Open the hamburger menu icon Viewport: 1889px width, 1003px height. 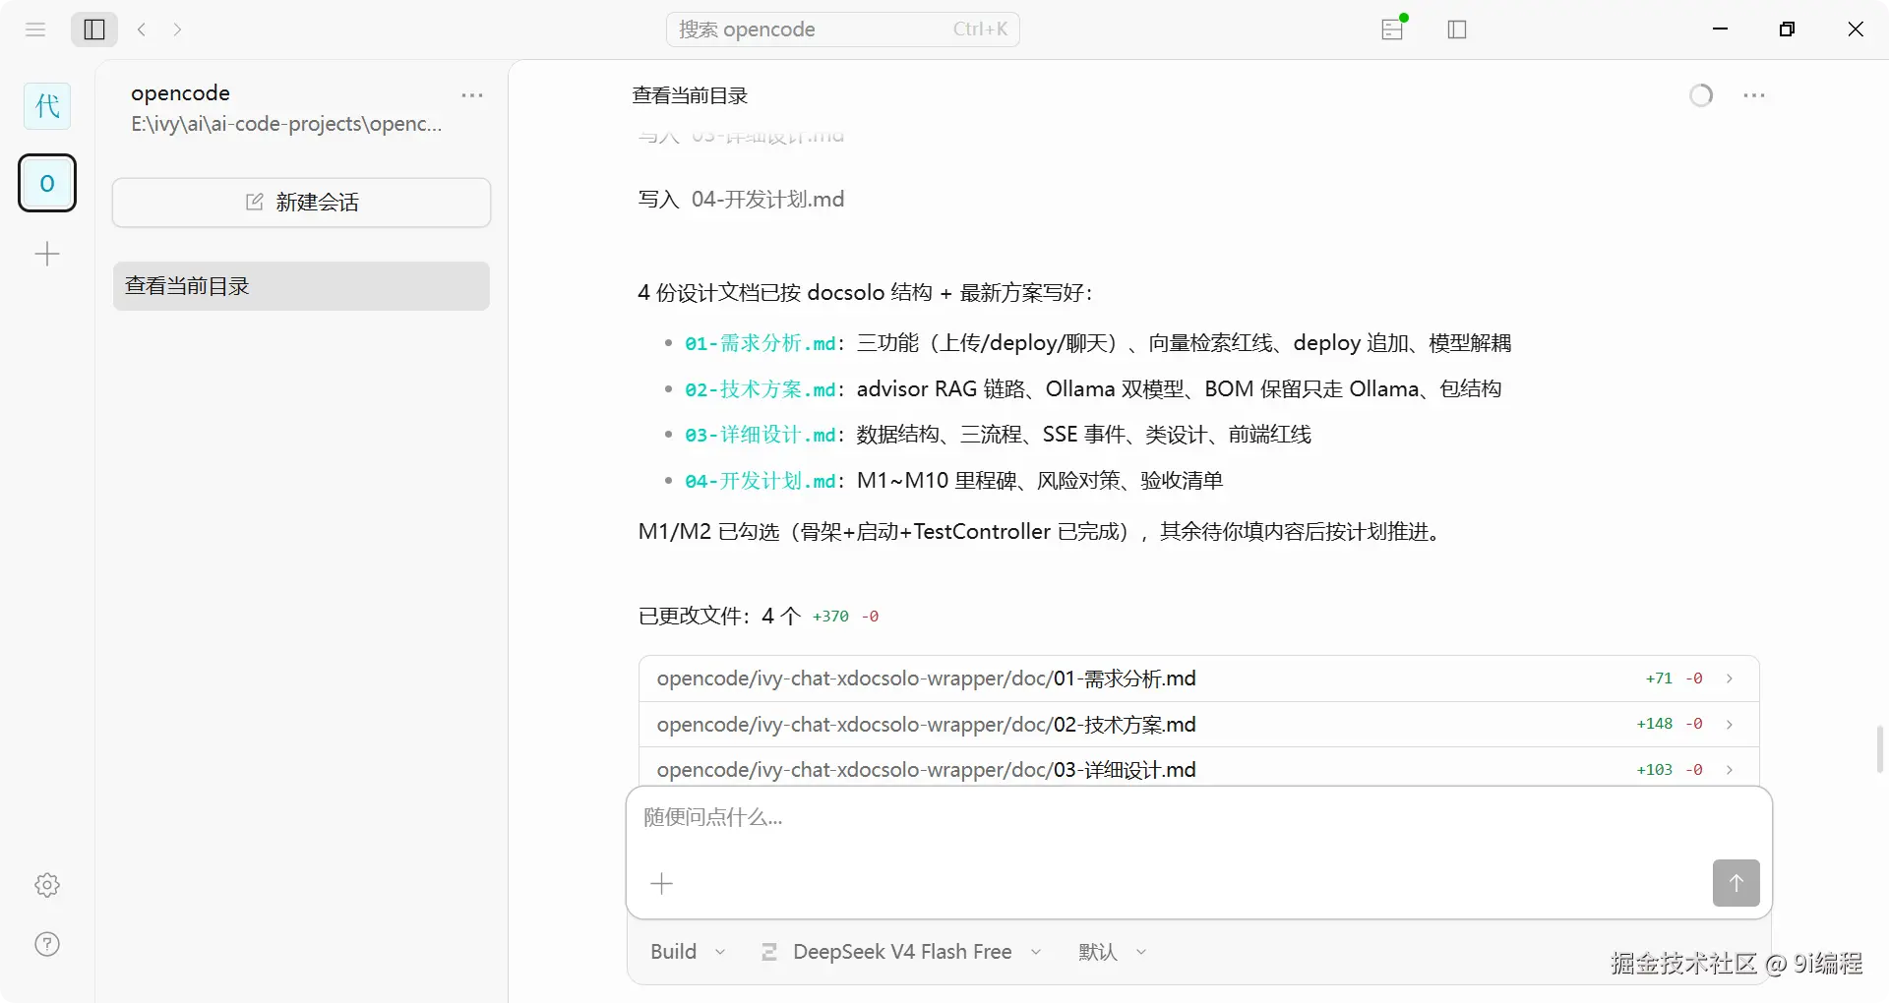(x=35, y=29)
